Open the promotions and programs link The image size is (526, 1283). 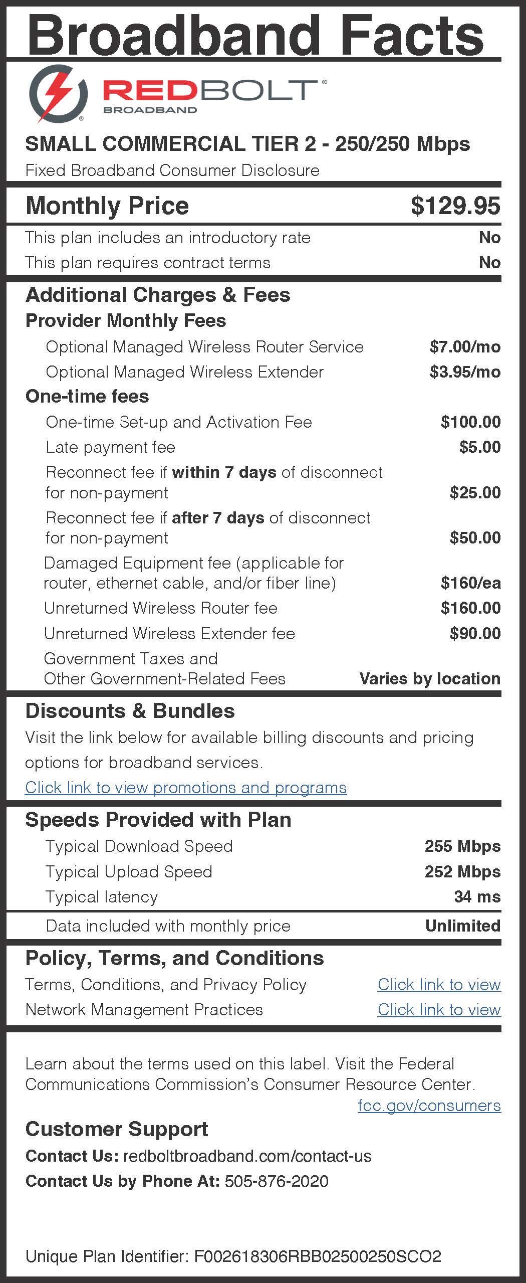(186, 788)
